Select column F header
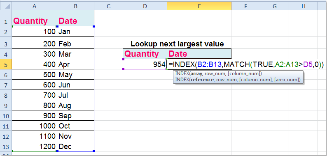 (246, 6)
